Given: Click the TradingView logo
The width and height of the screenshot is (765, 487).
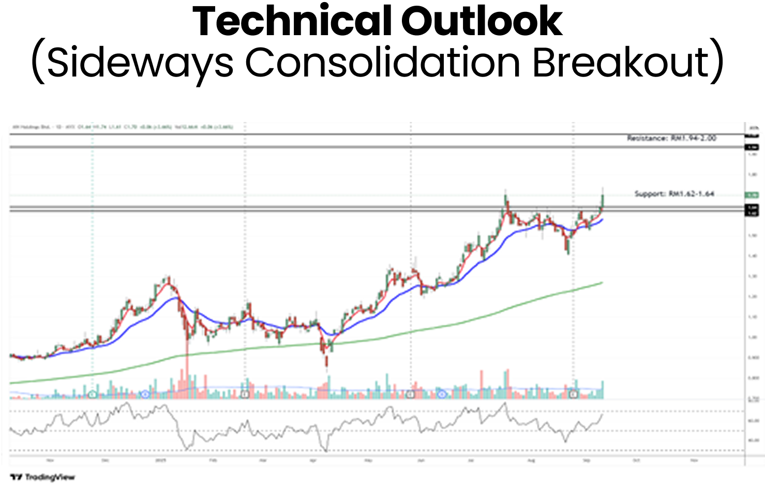Looking at the screenshot, I should (42, 477).
